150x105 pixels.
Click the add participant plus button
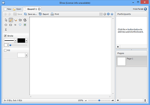[118, 47]
